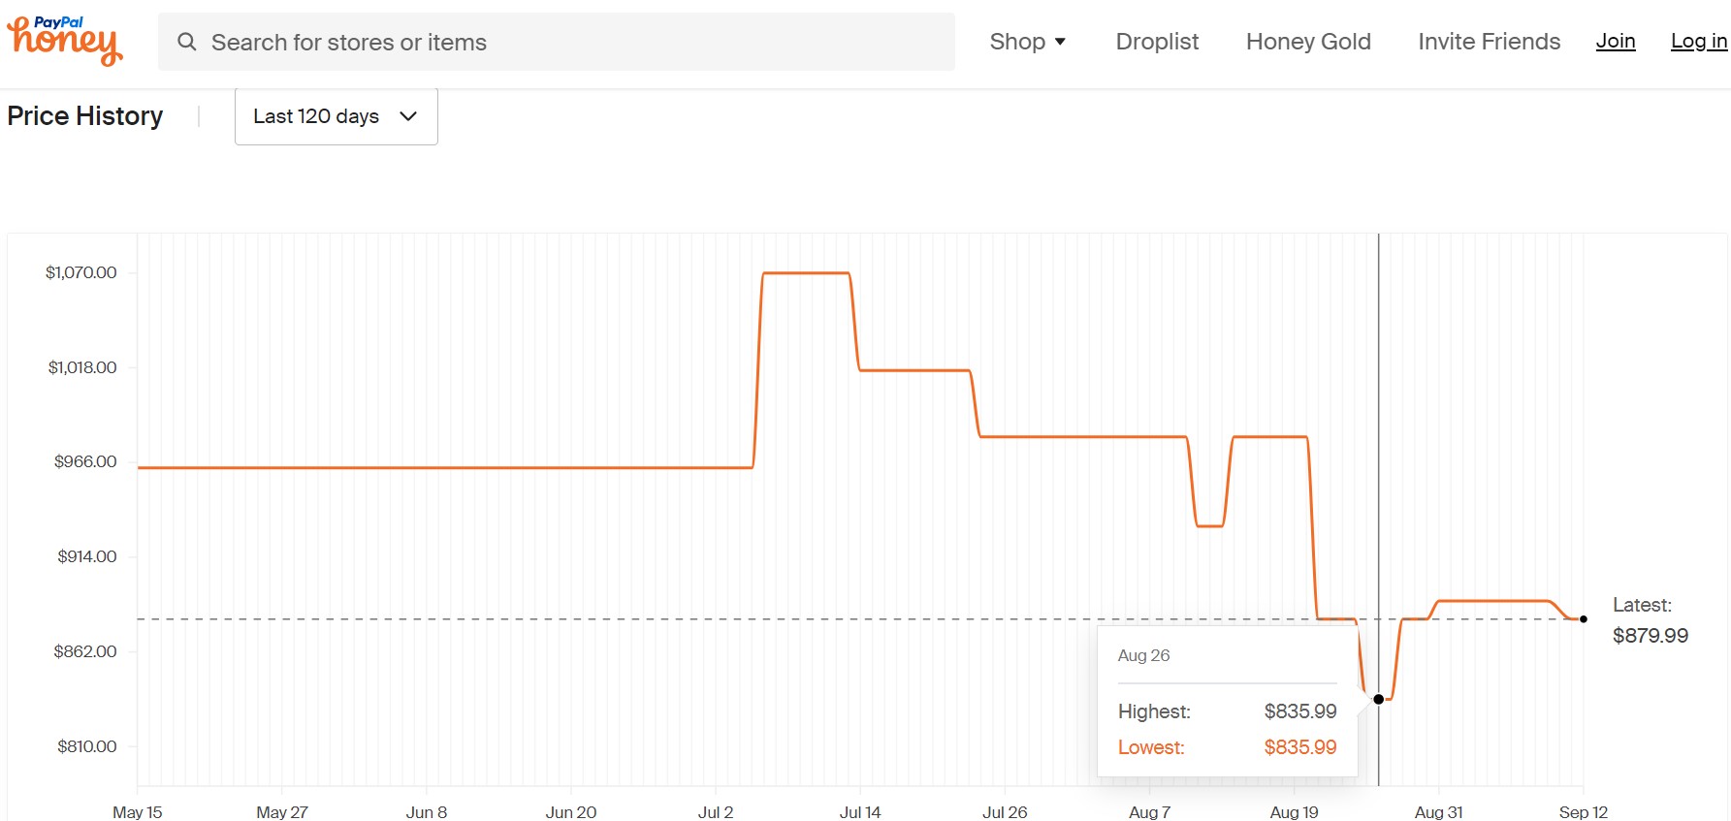Click the $1,070.00 price peak on chart
The width and height of the screenshot is (1731, 821).
point(806,273)
